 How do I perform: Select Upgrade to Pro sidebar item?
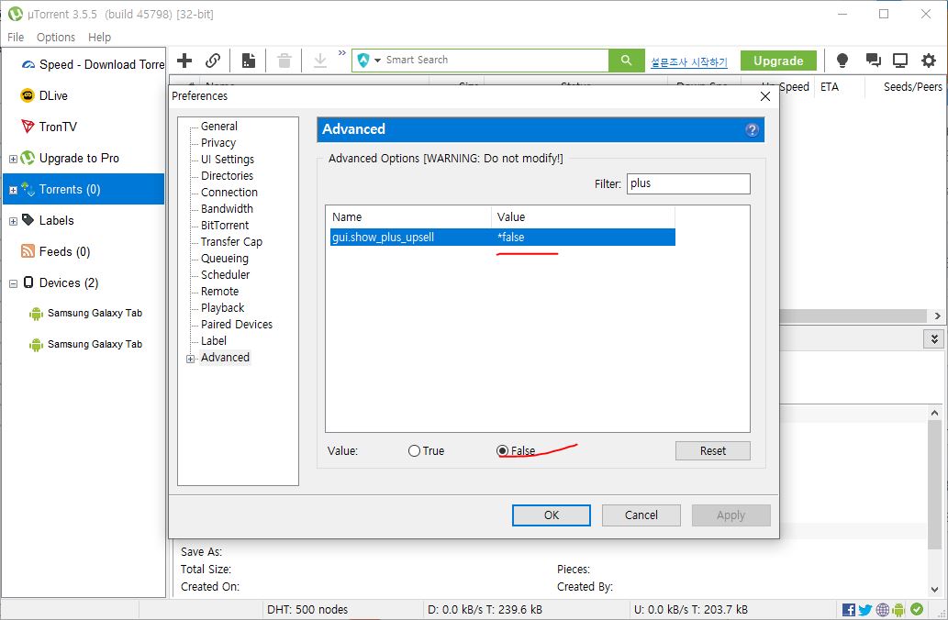(79, 159)
